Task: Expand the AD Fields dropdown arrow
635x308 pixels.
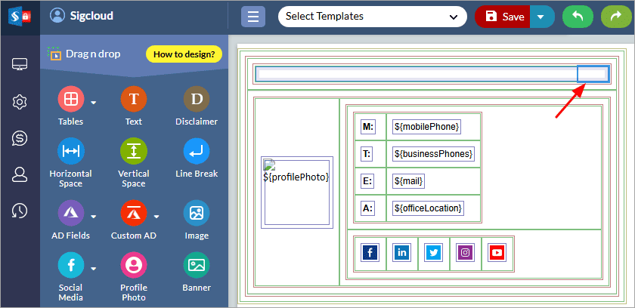Action: (x=94, y=217)
